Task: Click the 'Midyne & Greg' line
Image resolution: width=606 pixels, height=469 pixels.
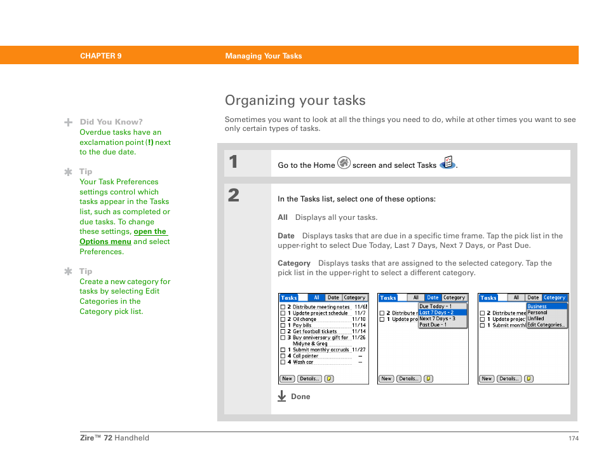Action: (310, 344)
